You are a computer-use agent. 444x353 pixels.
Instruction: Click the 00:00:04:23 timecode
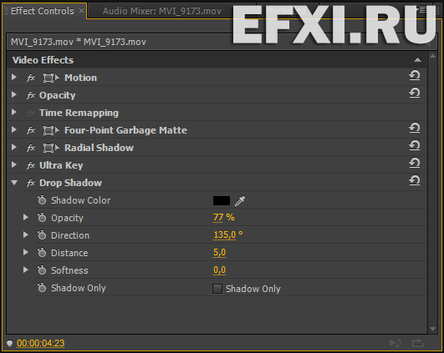click(41, 343)
